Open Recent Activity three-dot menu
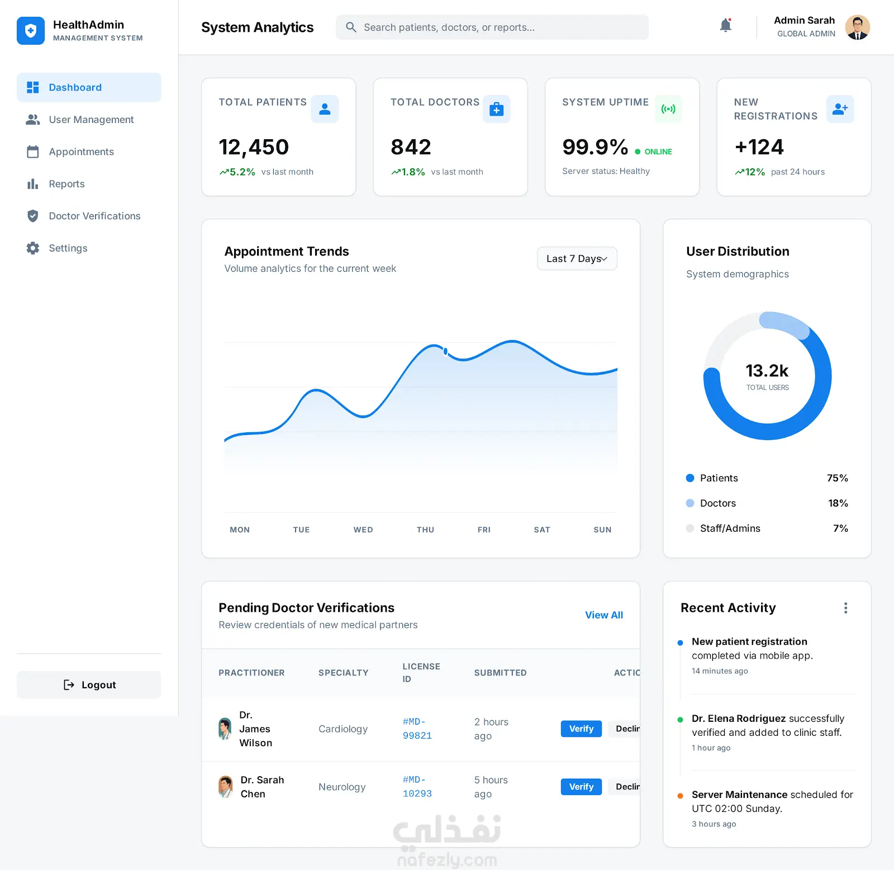Image resolution: width=894 pixels, height=870 pixels. (x=845, y=608)
